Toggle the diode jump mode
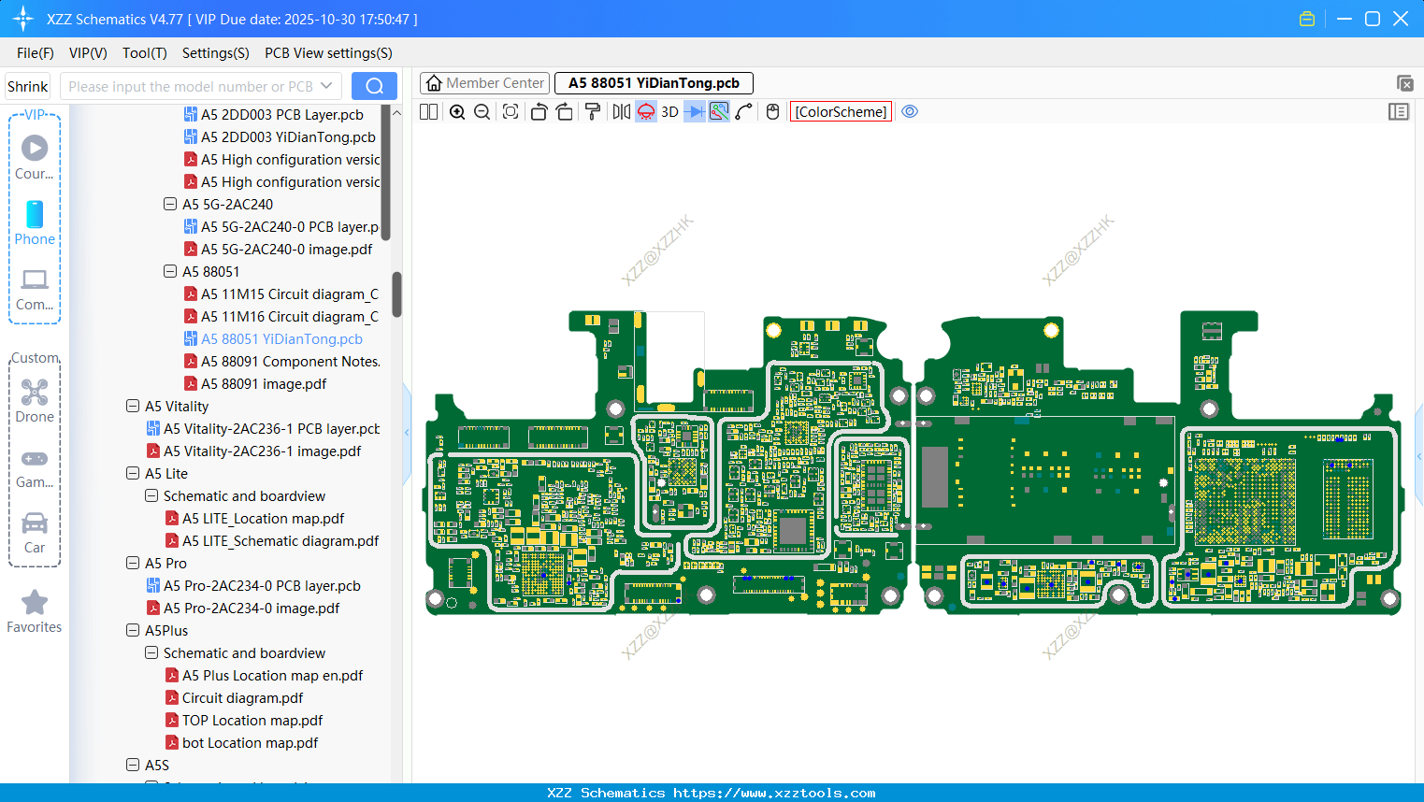The height and width of the screenshot is (802, 1424). pos(696,111)
